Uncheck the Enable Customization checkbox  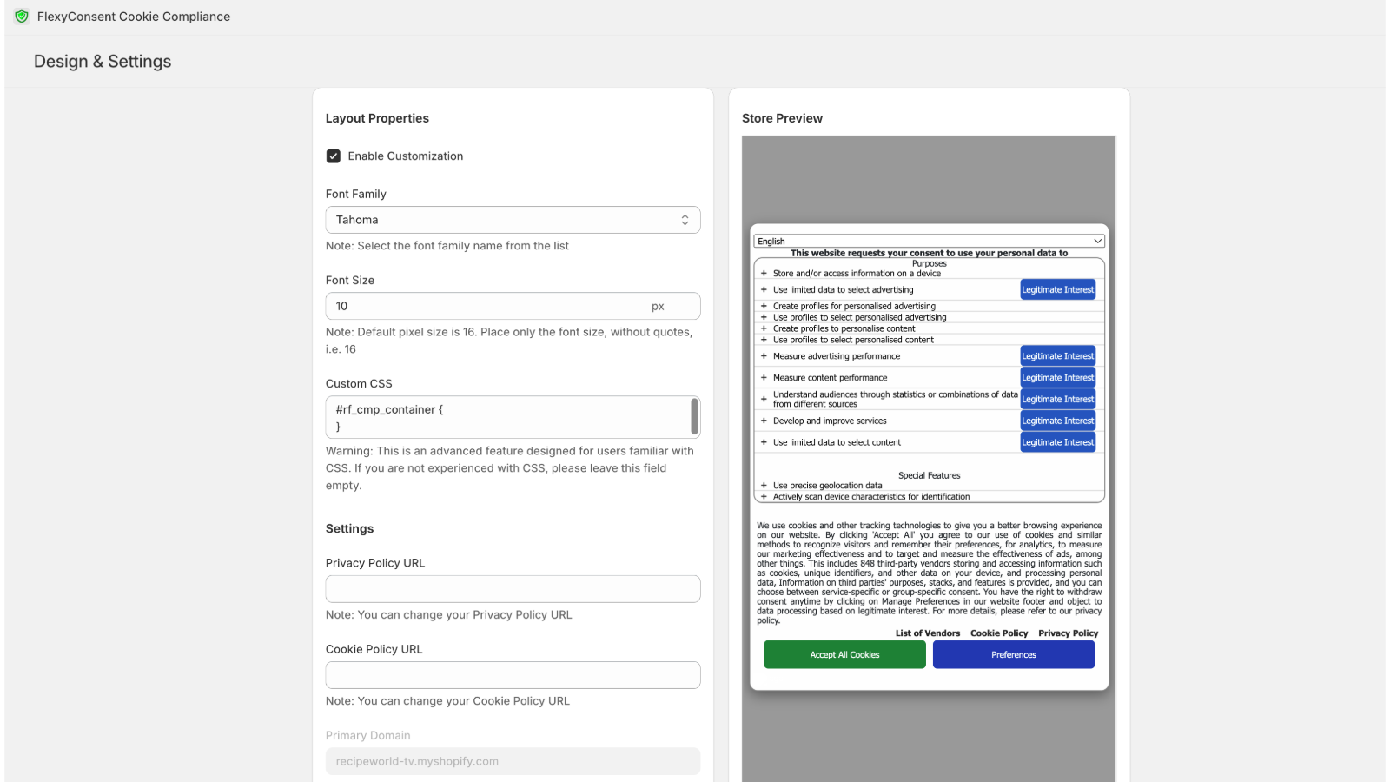click(333, 156)
